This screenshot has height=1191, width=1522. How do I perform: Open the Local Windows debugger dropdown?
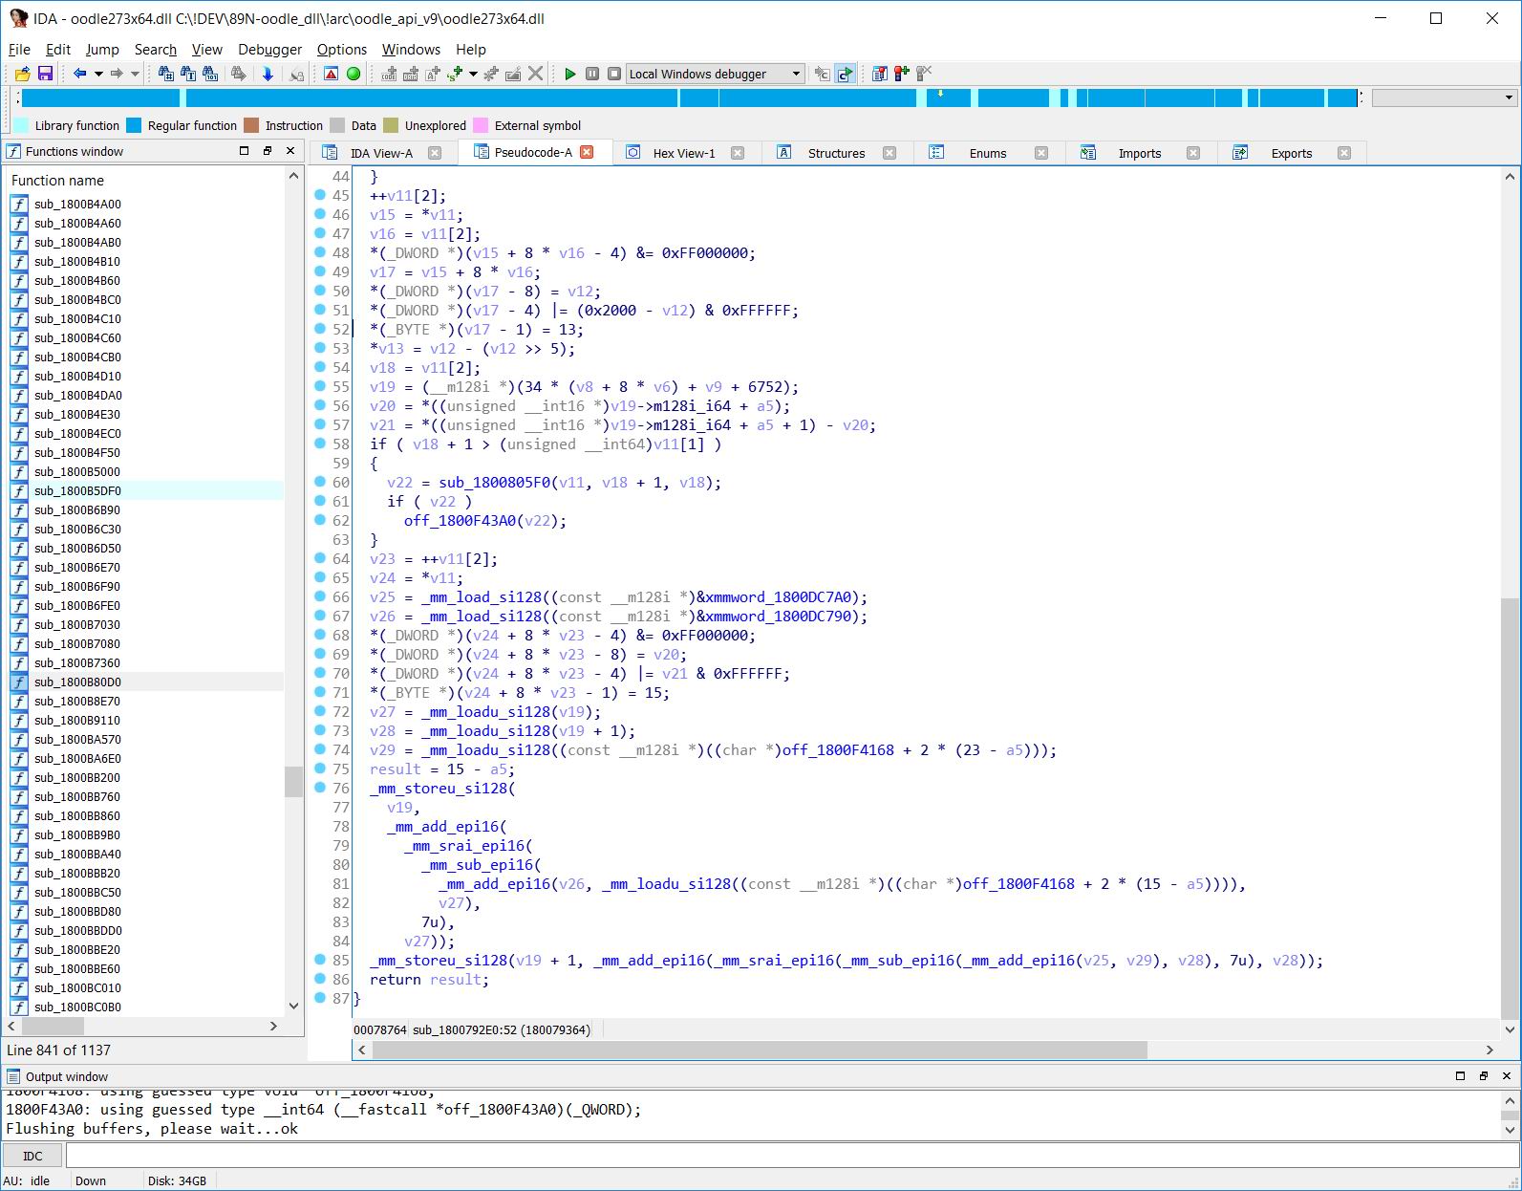(796, 74)
